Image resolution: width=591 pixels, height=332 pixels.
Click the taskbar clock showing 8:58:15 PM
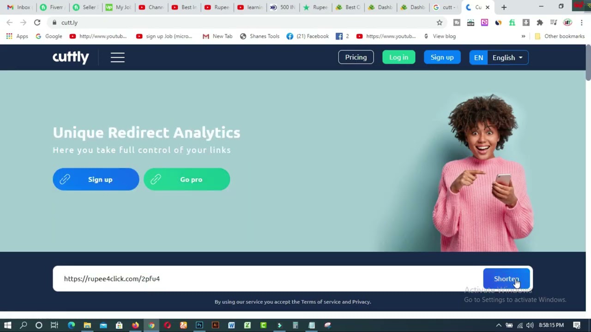click(x=551, y=325)
